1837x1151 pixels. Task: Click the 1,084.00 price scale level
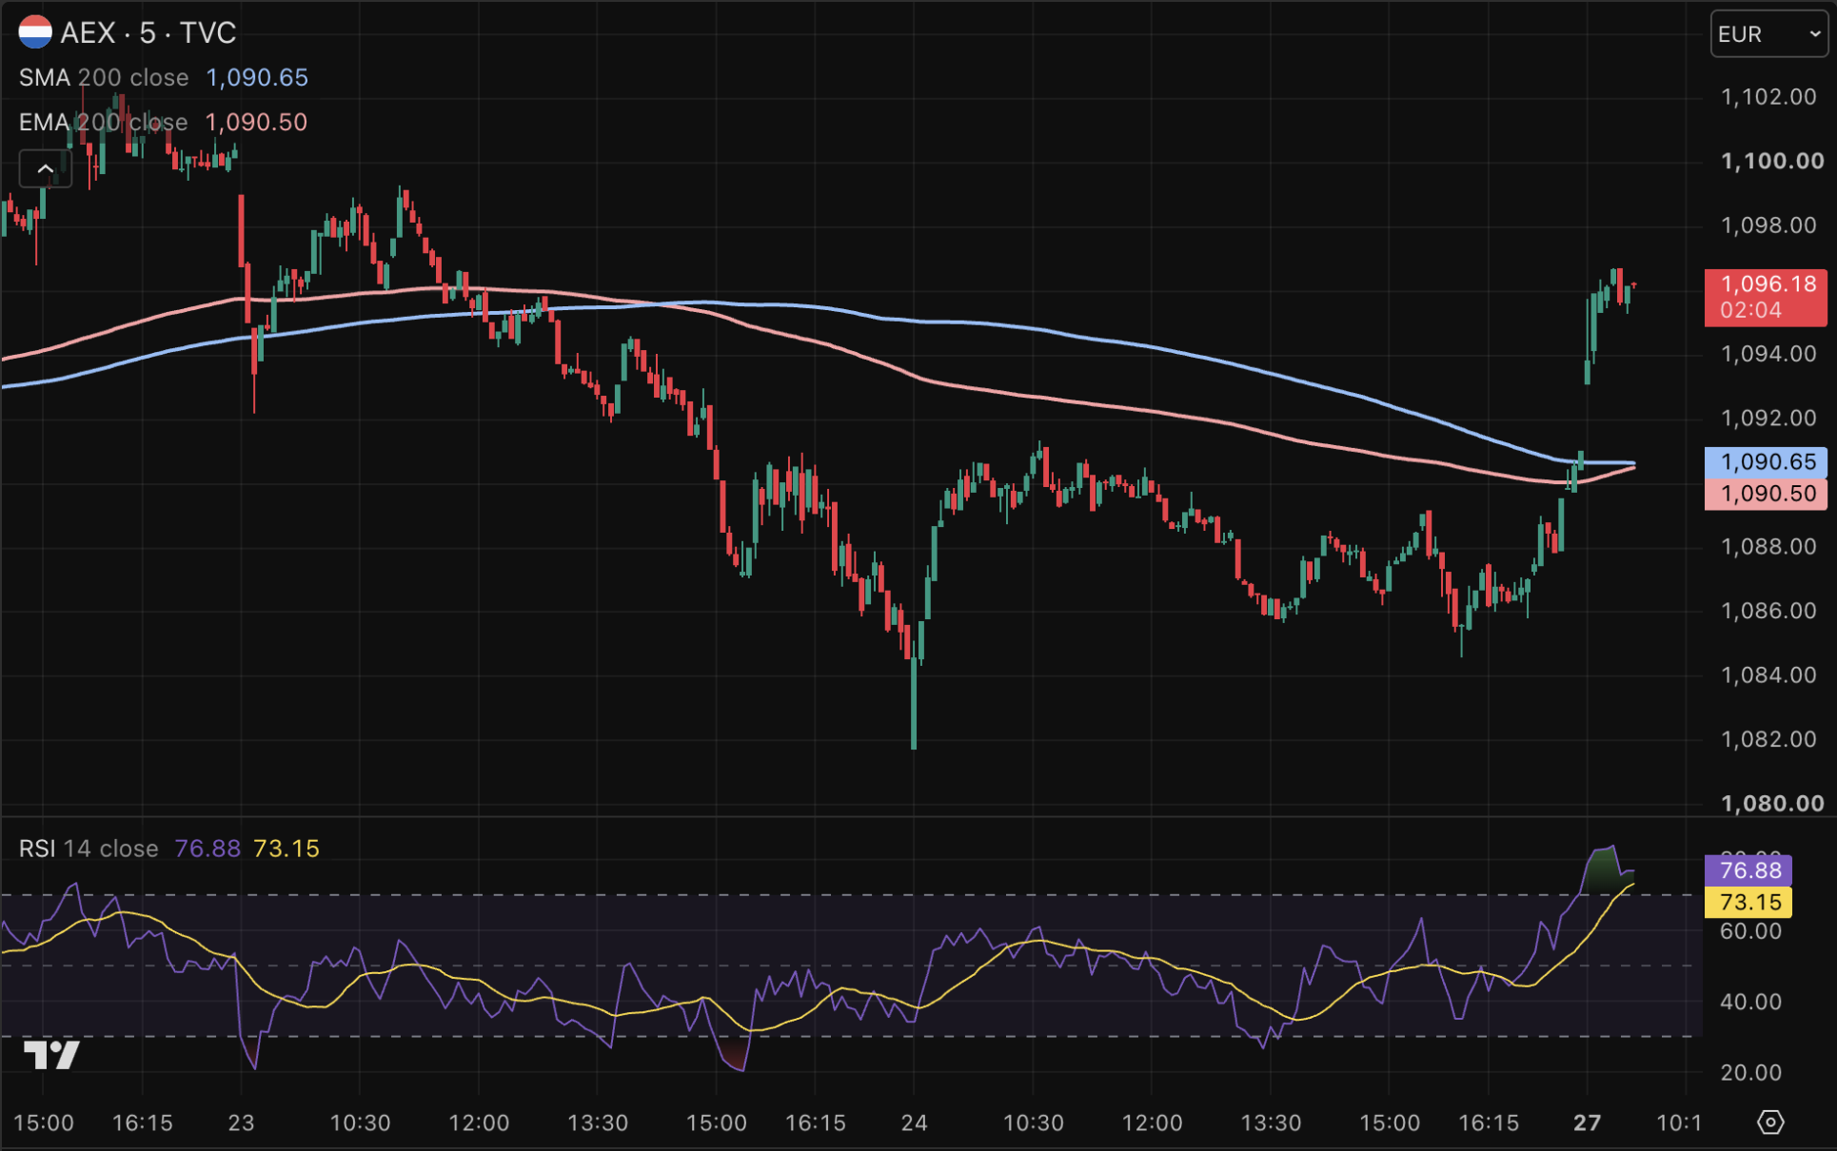1768,675
